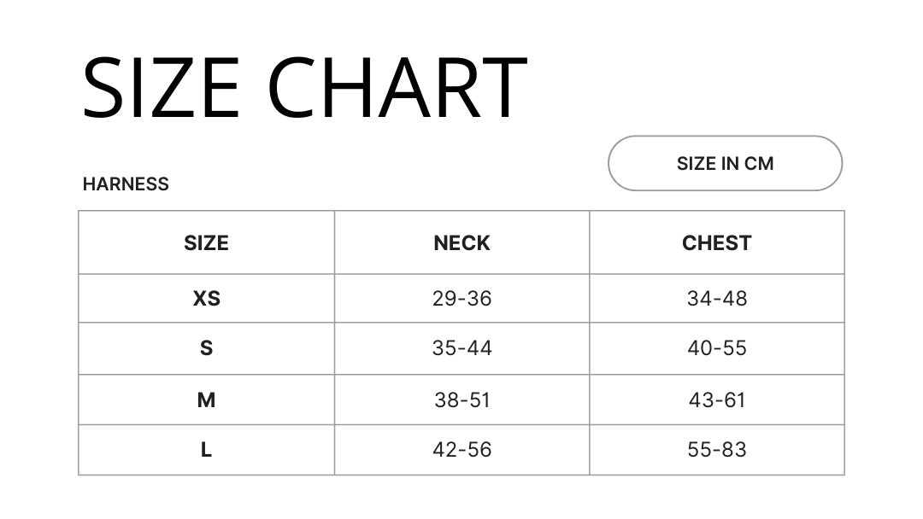Select the S chest value 40-55

(716, 348)
